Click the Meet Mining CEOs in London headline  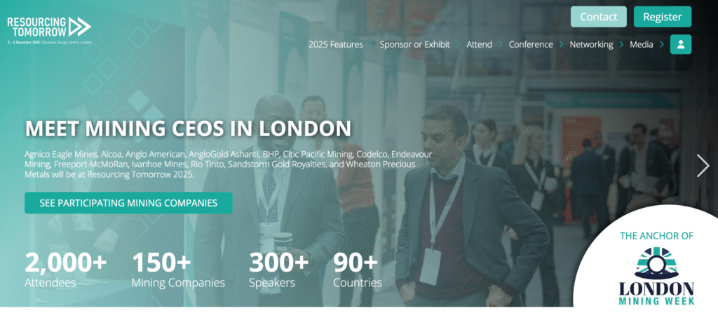click(x=188, y=129)
